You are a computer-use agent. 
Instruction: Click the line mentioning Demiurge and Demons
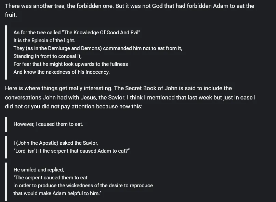(x=98, y=48)
